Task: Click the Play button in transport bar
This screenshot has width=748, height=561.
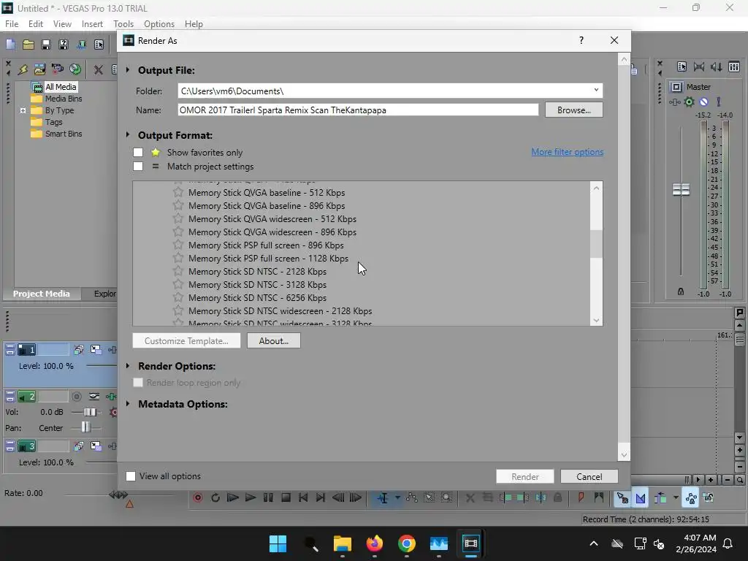Action: point(251,498)
